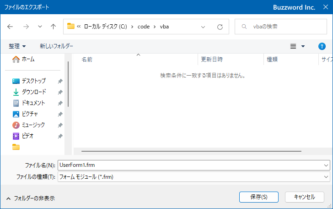
Task: Expand the chevron after code
Action: [155, 27]
